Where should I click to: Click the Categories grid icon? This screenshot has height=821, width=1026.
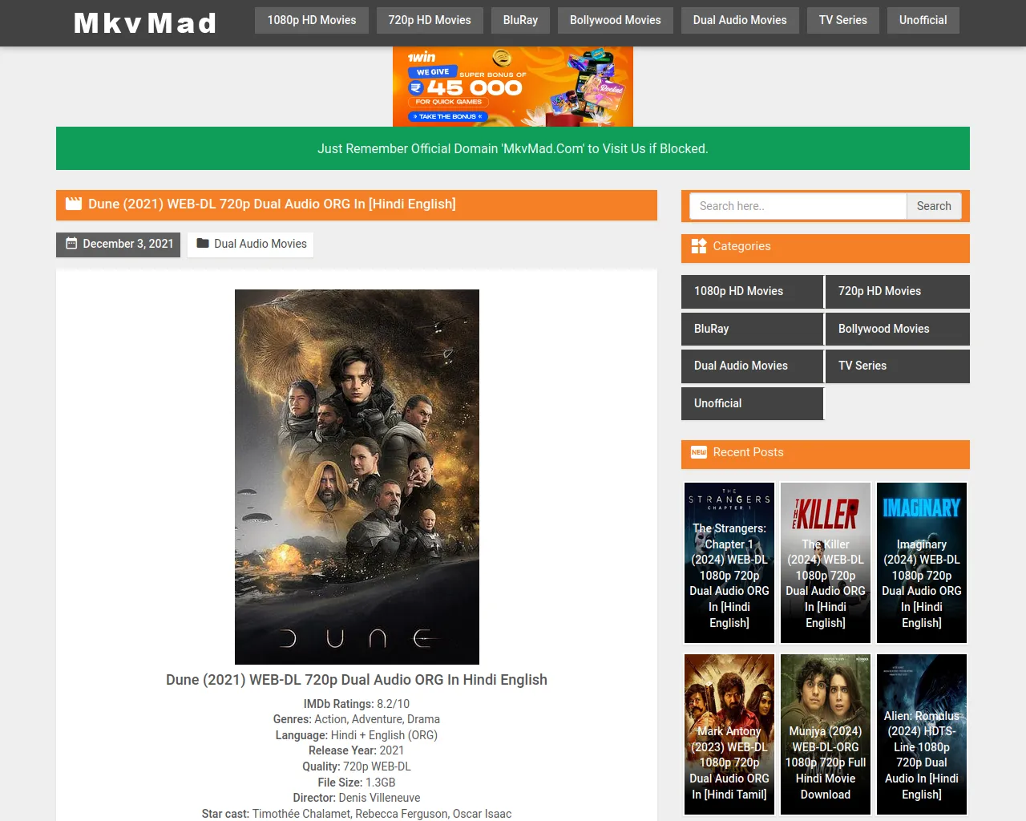(x=699, y=246)
